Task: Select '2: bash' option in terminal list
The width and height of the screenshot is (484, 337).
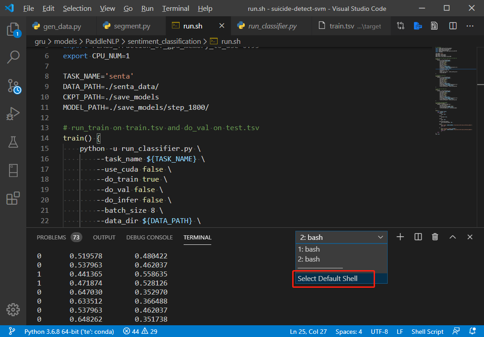Action: (342, 259)
